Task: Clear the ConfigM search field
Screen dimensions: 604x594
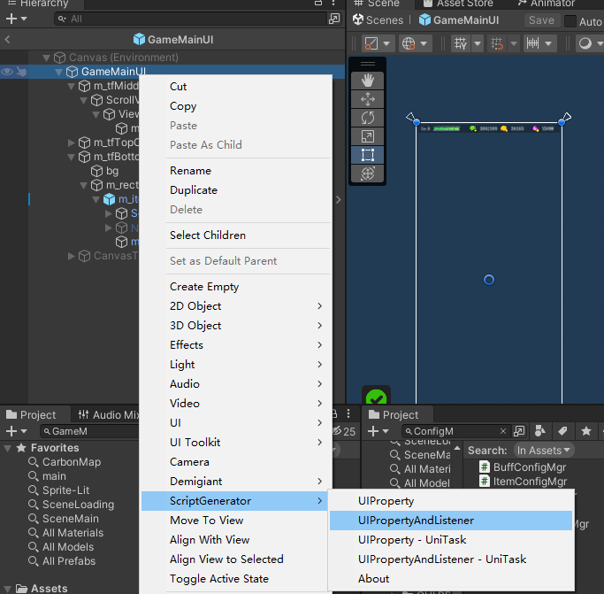Action: 502,431
